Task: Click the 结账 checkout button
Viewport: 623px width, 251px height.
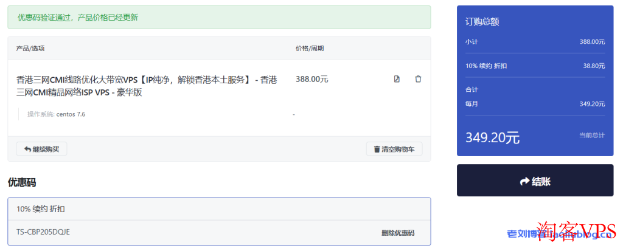Action: point(535,181)
